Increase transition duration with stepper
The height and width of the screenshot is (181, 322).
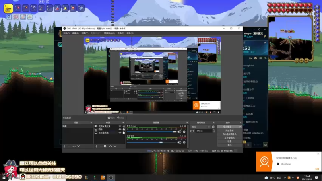point(214,130)
